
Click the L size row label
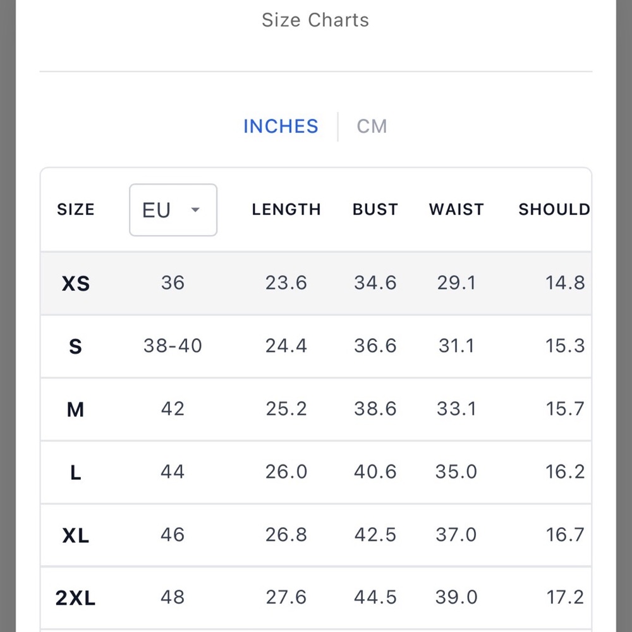pos(75,472)
